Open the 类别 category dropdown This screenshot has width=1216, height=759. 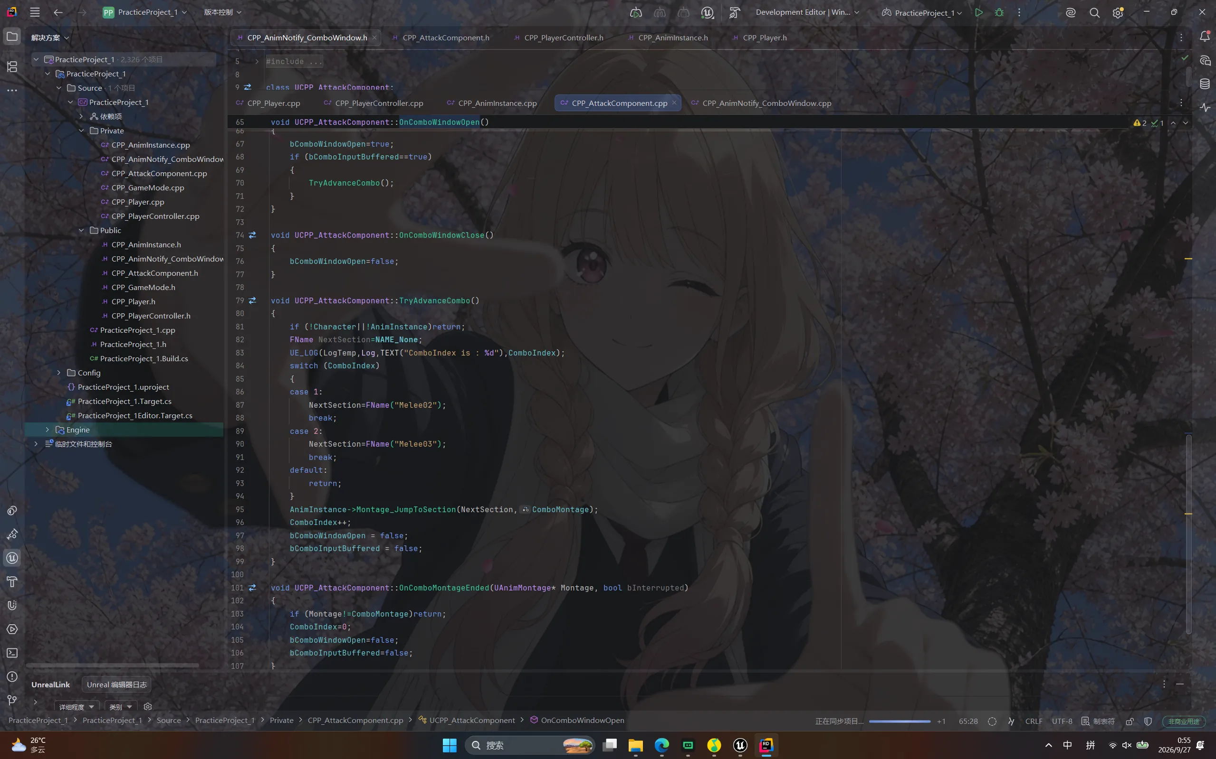click(121, 707)
